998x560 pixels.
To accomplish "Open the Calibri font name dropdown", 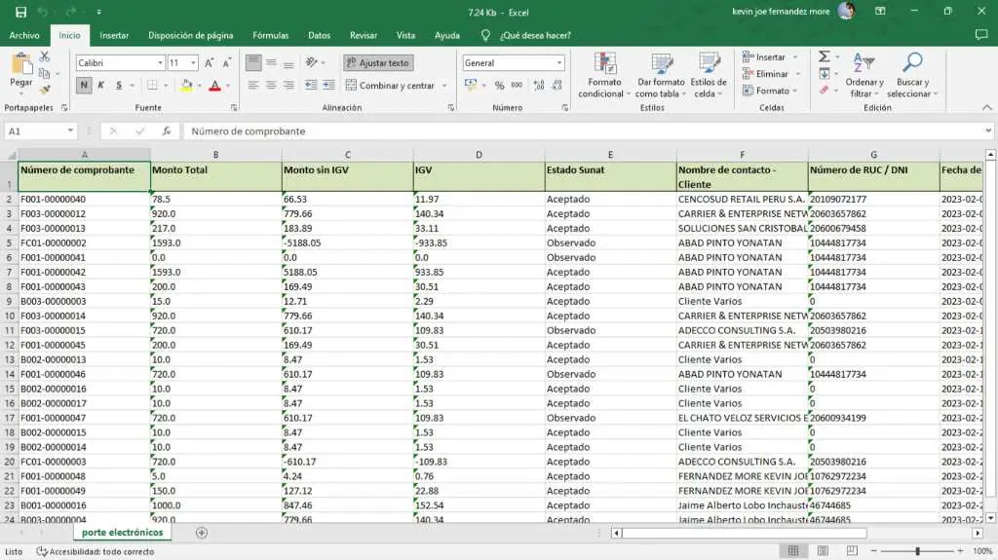I will tap(160, 63).
